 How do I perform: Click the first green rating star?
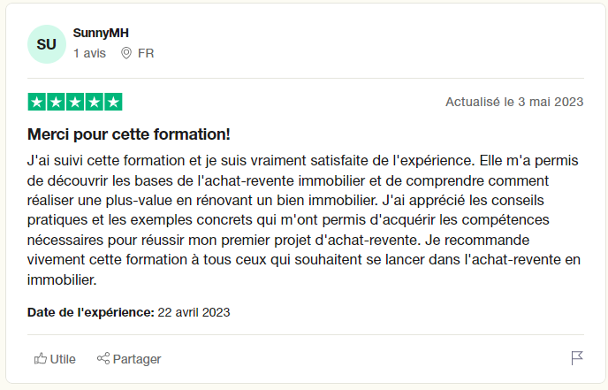click(x=37, y=102)
